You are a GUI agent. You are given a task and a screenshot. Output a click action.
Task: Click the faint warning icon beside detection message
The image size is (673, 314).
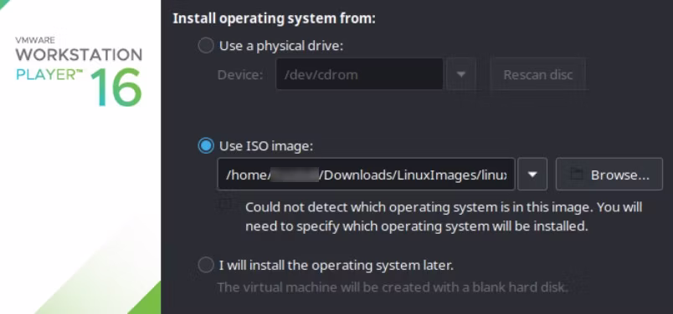coord(225,204)
